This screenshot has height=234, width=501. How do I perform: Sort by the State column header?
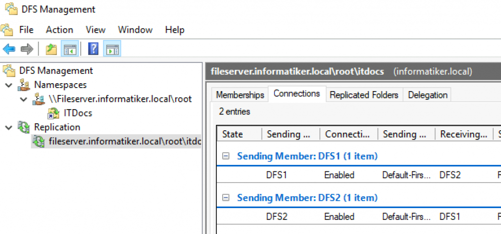click(x=240, y=134)
